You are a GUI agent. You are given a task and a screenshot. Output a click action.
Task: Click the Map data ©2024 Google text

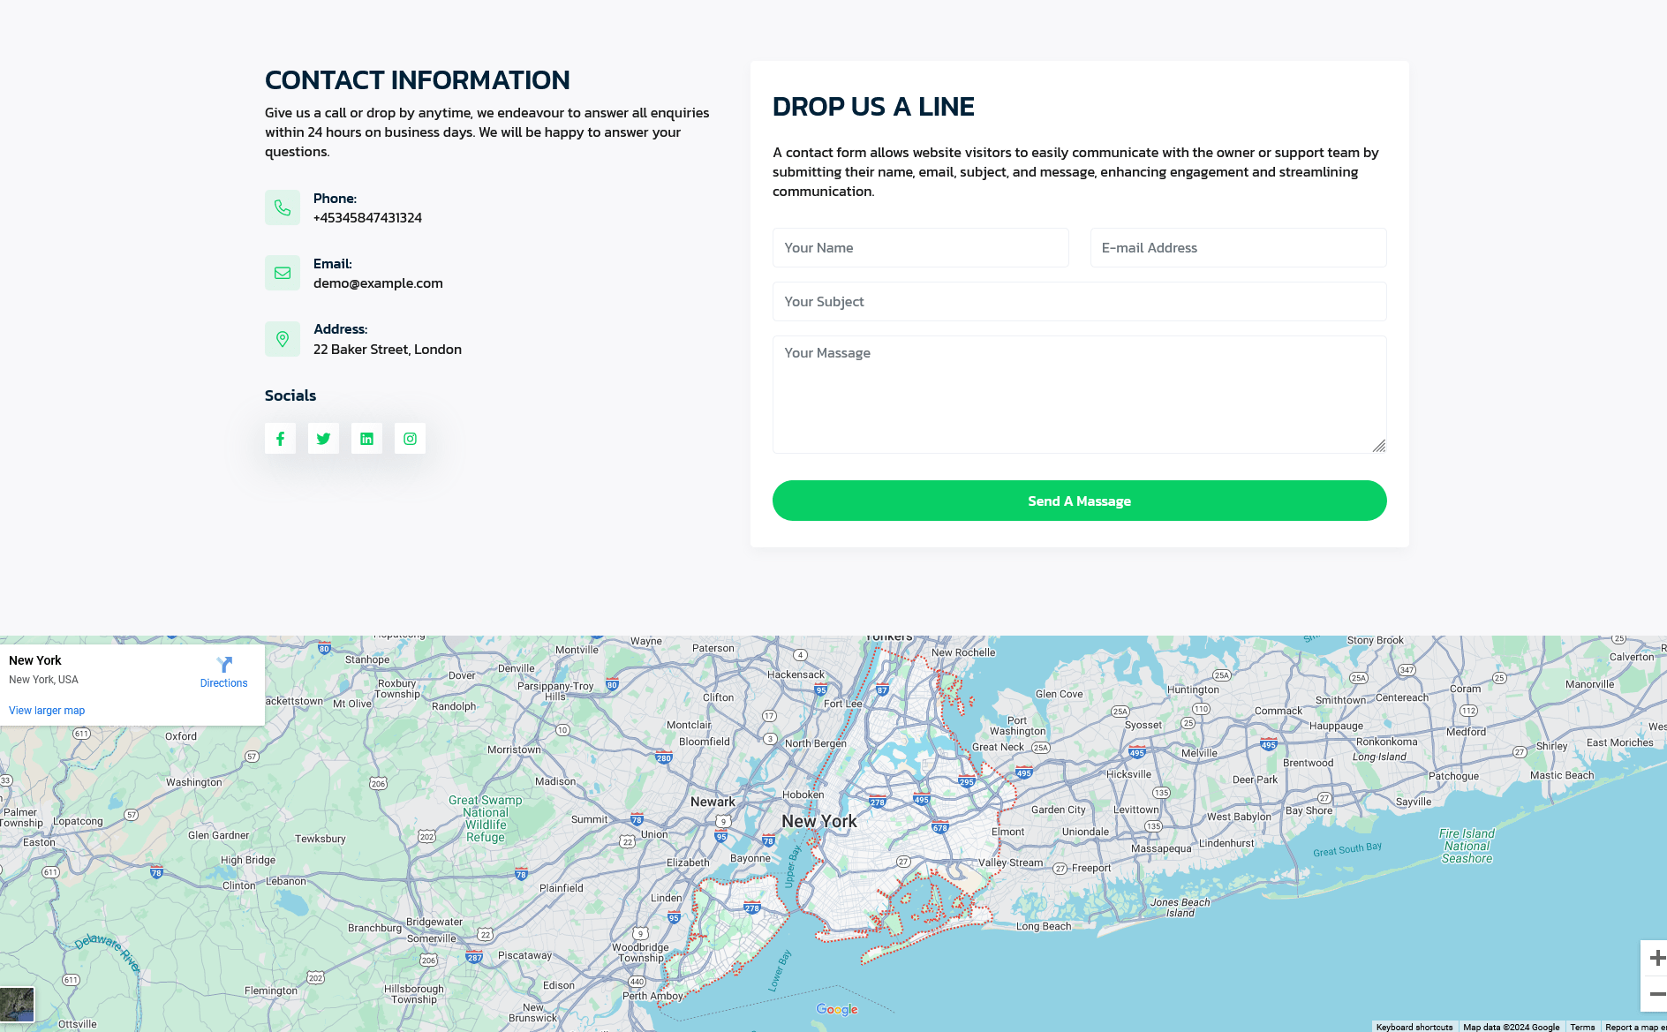click(x=1511, y=1027)
